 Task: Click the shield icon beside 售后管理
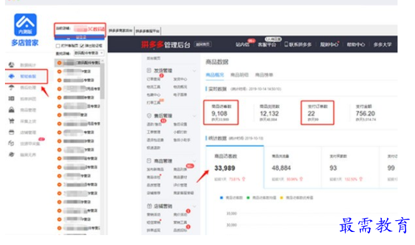point(149,116)
